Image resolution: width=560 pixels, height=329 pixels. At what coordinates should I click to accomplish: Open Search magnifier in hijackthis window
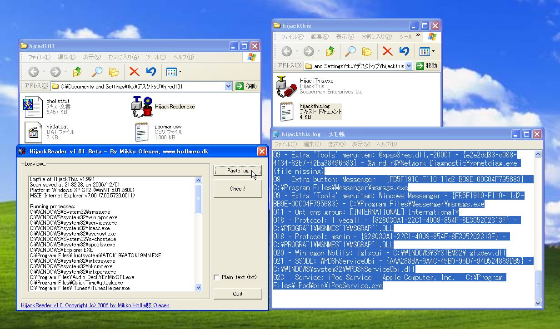pos(350,51)
